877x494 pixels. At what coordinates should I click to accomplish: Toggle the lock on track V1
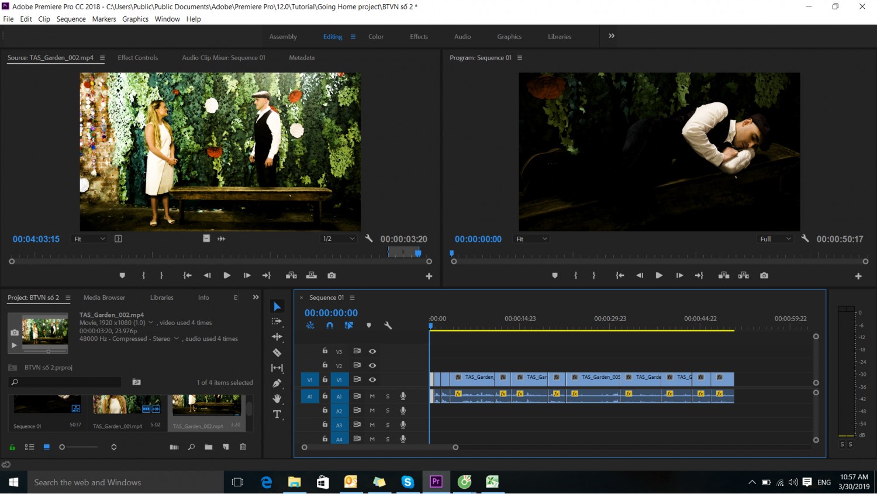tap(325, 379)
